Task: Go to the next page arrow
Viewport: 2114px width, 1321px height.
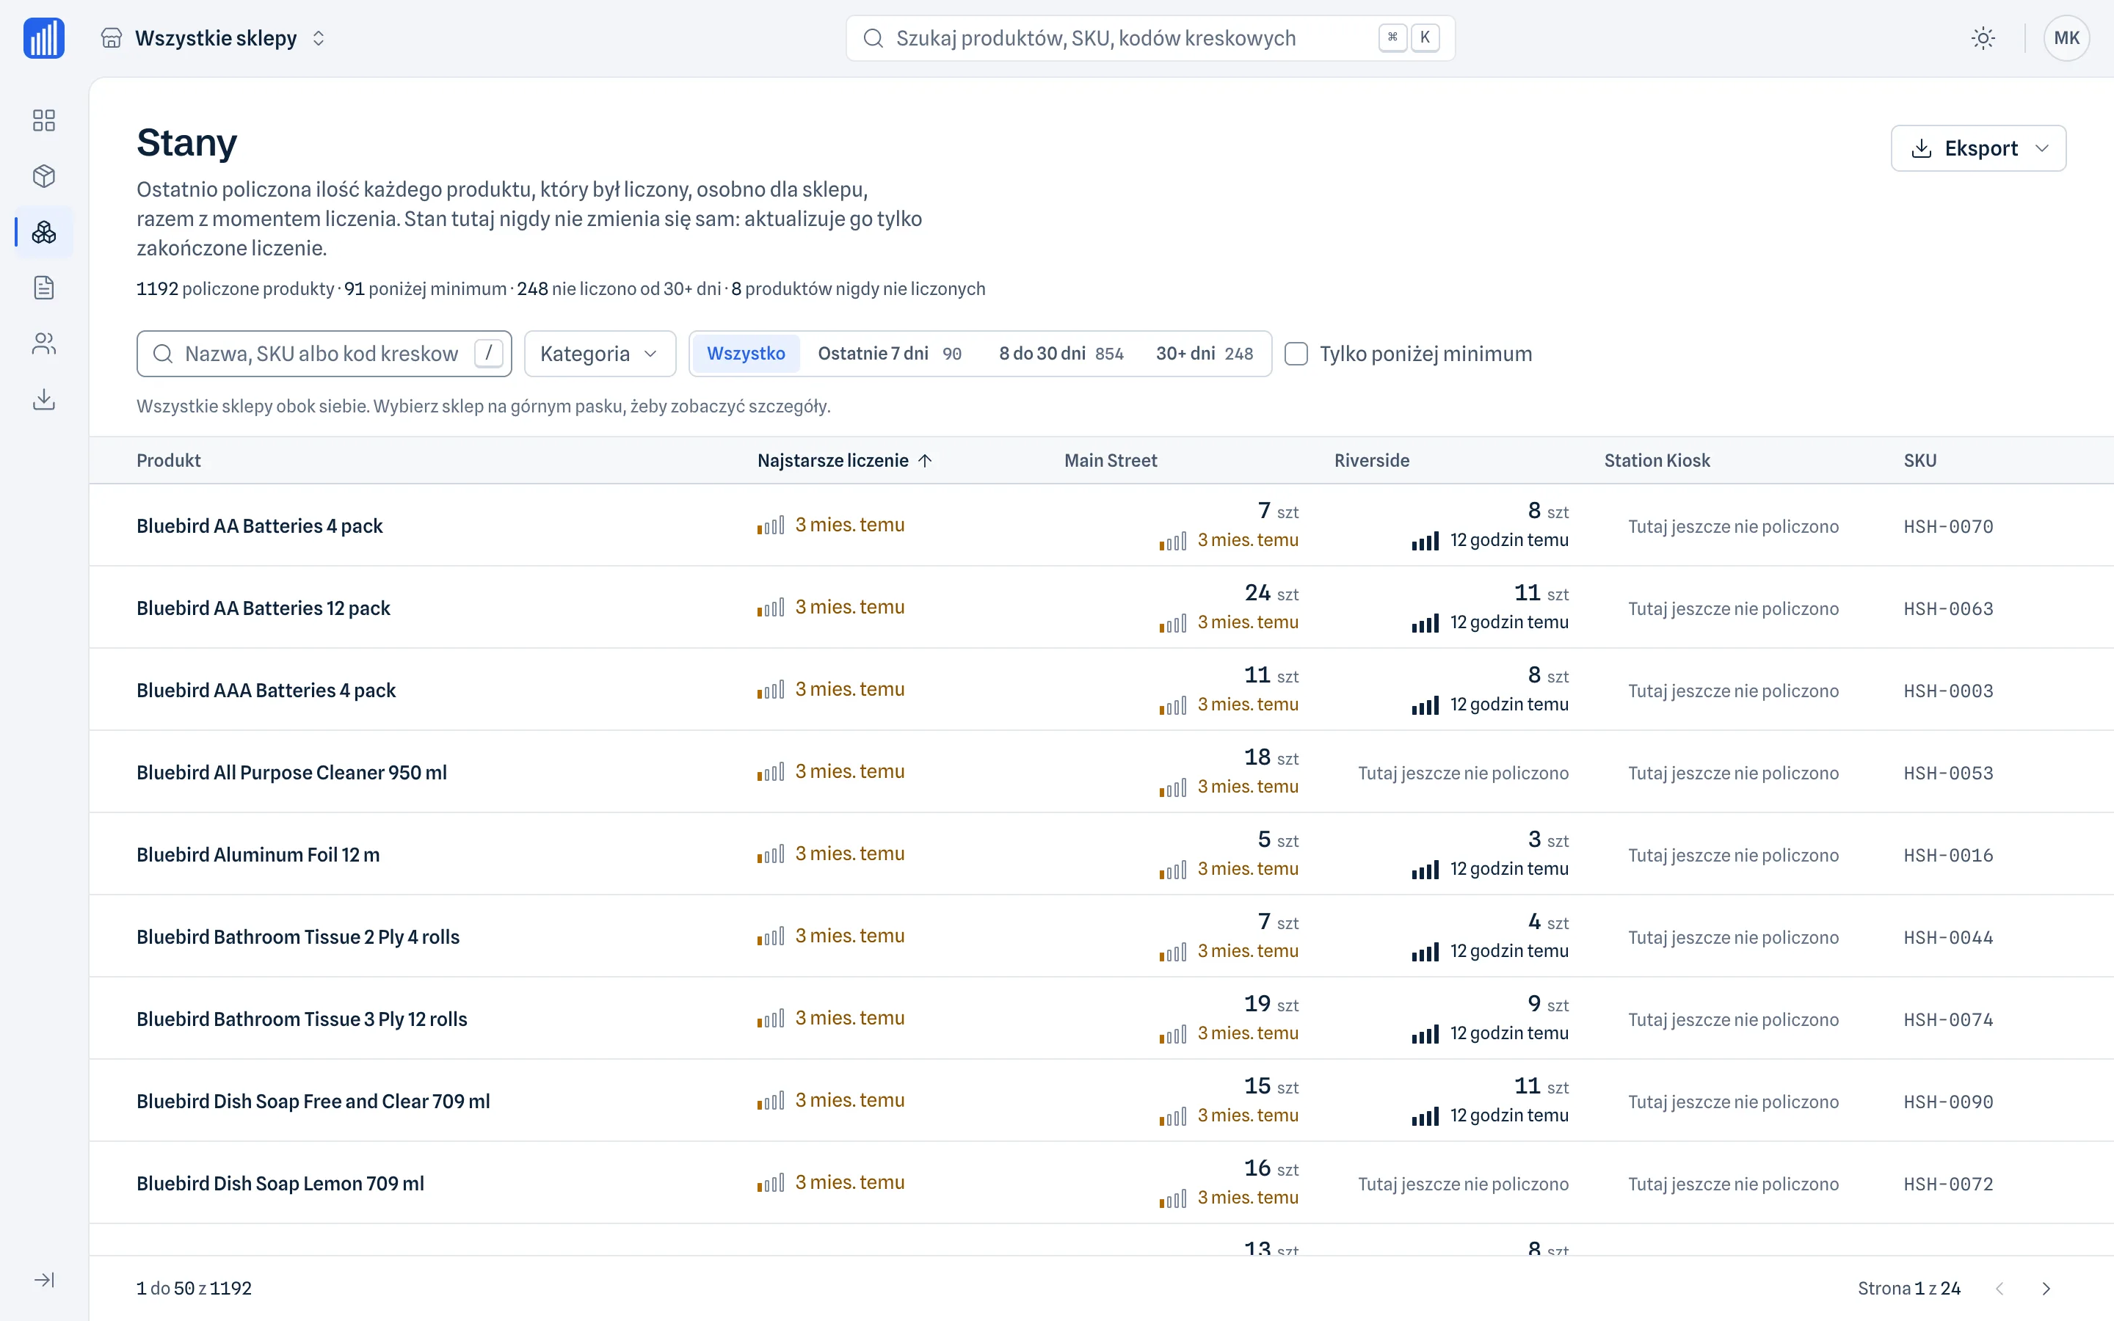Action: click(2046, 1288)
